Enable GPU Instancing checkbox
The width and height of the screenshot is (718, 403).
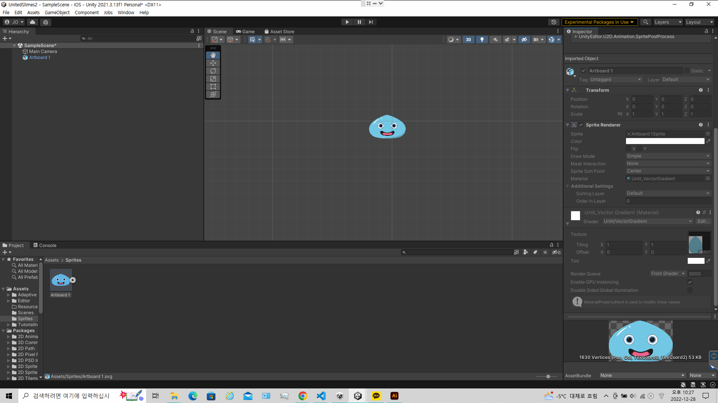click(x=690, y=282)
